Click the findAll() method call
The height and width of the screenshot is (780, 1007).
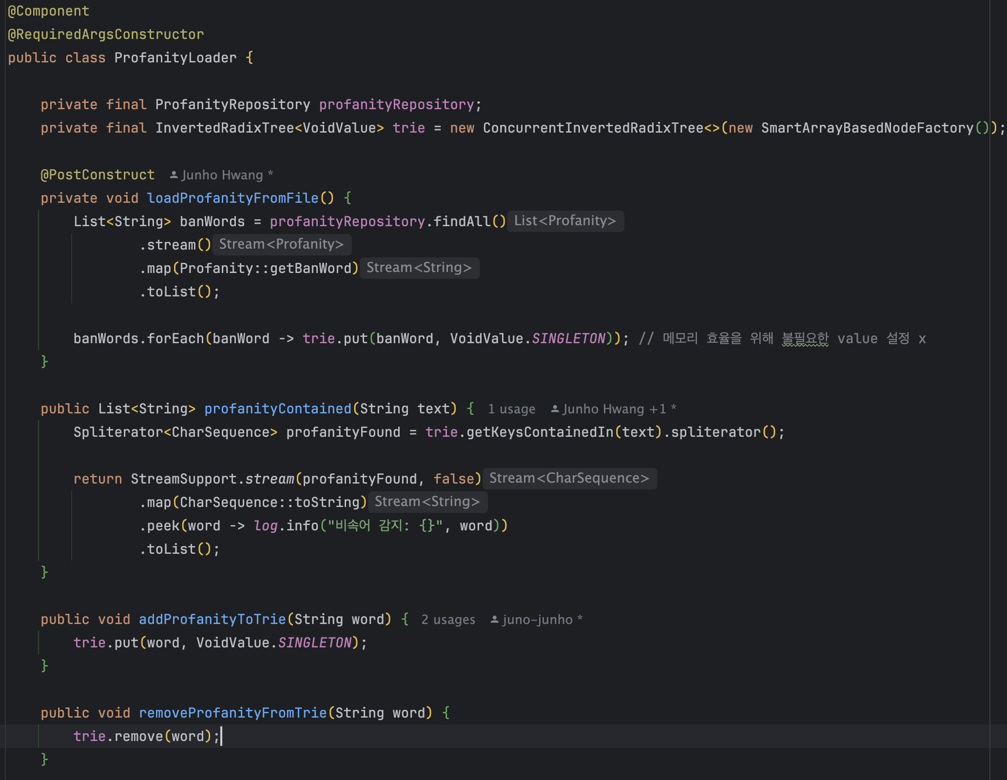click(x=470, y=222)
